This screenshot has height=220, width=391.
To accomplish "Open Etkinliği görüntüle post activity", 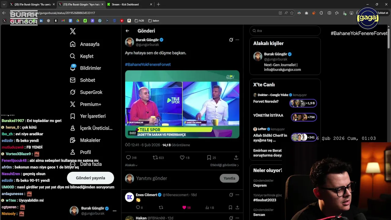I will click(x=225, y=165).
